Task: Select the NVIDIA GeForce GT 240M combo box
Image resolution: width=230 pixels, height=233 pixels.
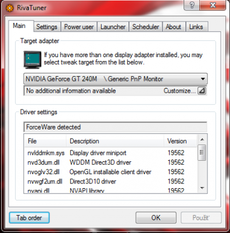Action: tap(116, 79)
